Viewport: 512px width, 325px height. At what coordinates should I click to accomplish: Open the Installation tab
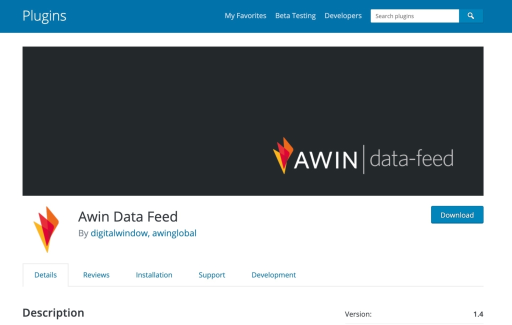coord(154,274)
